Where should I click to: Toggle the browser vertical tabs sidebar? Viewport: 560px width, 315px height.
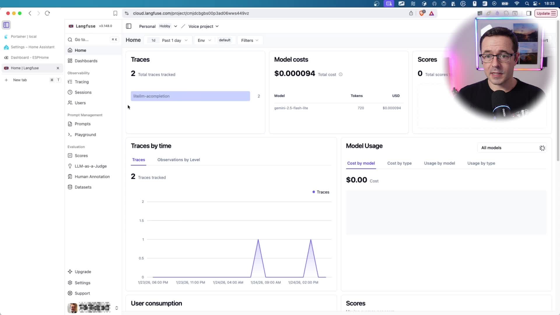tap(6, 25)
